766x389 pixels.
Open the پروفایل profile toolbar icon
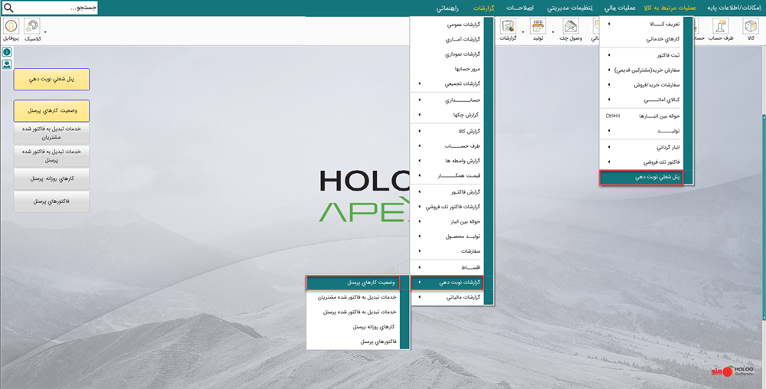point(11,29)
